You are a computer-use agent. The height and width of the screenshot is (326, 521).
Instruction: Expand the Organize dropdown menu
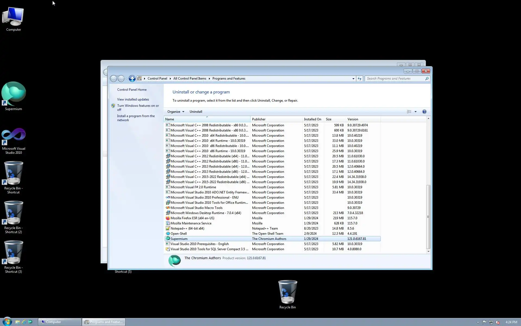176,112
